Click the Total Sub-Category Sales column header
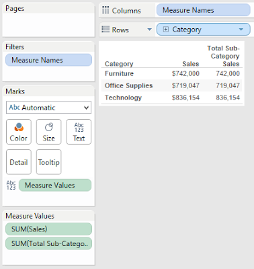254x269 pixels. click(223, 56)
